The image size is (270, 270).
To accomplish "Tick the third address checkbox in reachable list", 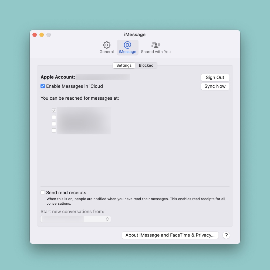I will point(54,124).
